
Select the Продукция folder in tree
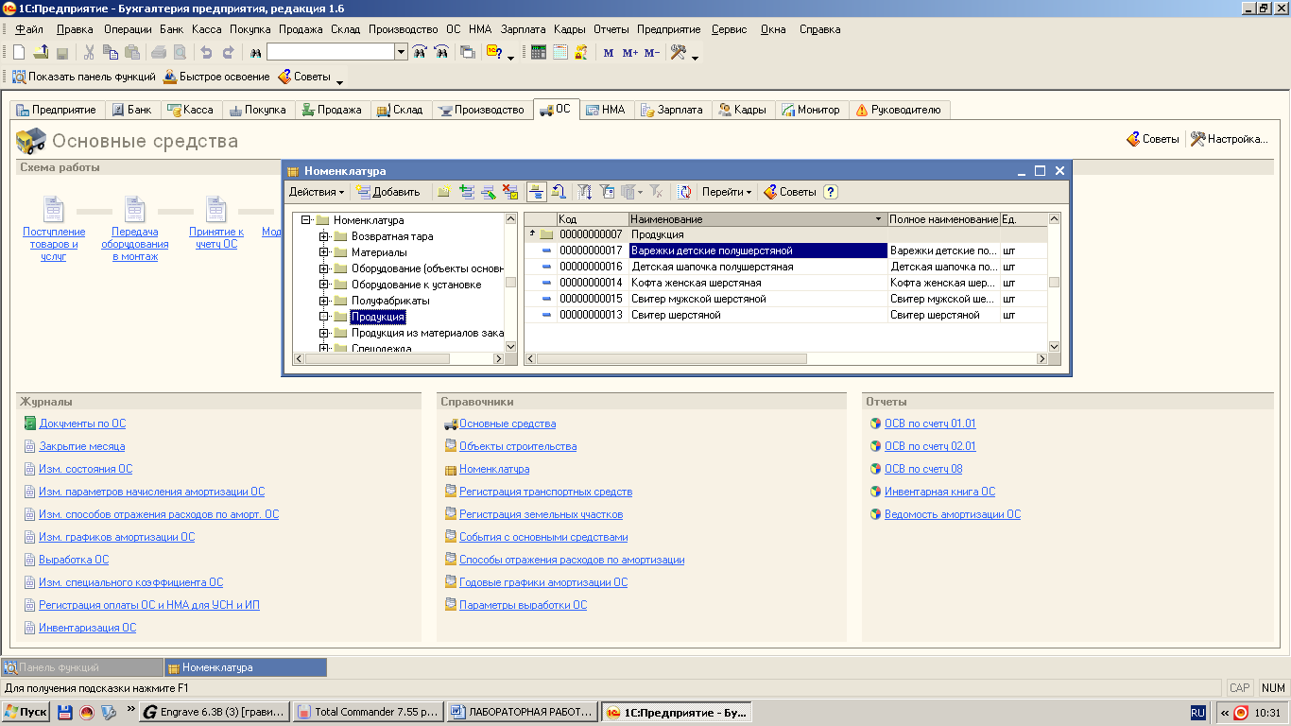pyautogui.click(x=378, y=317)
